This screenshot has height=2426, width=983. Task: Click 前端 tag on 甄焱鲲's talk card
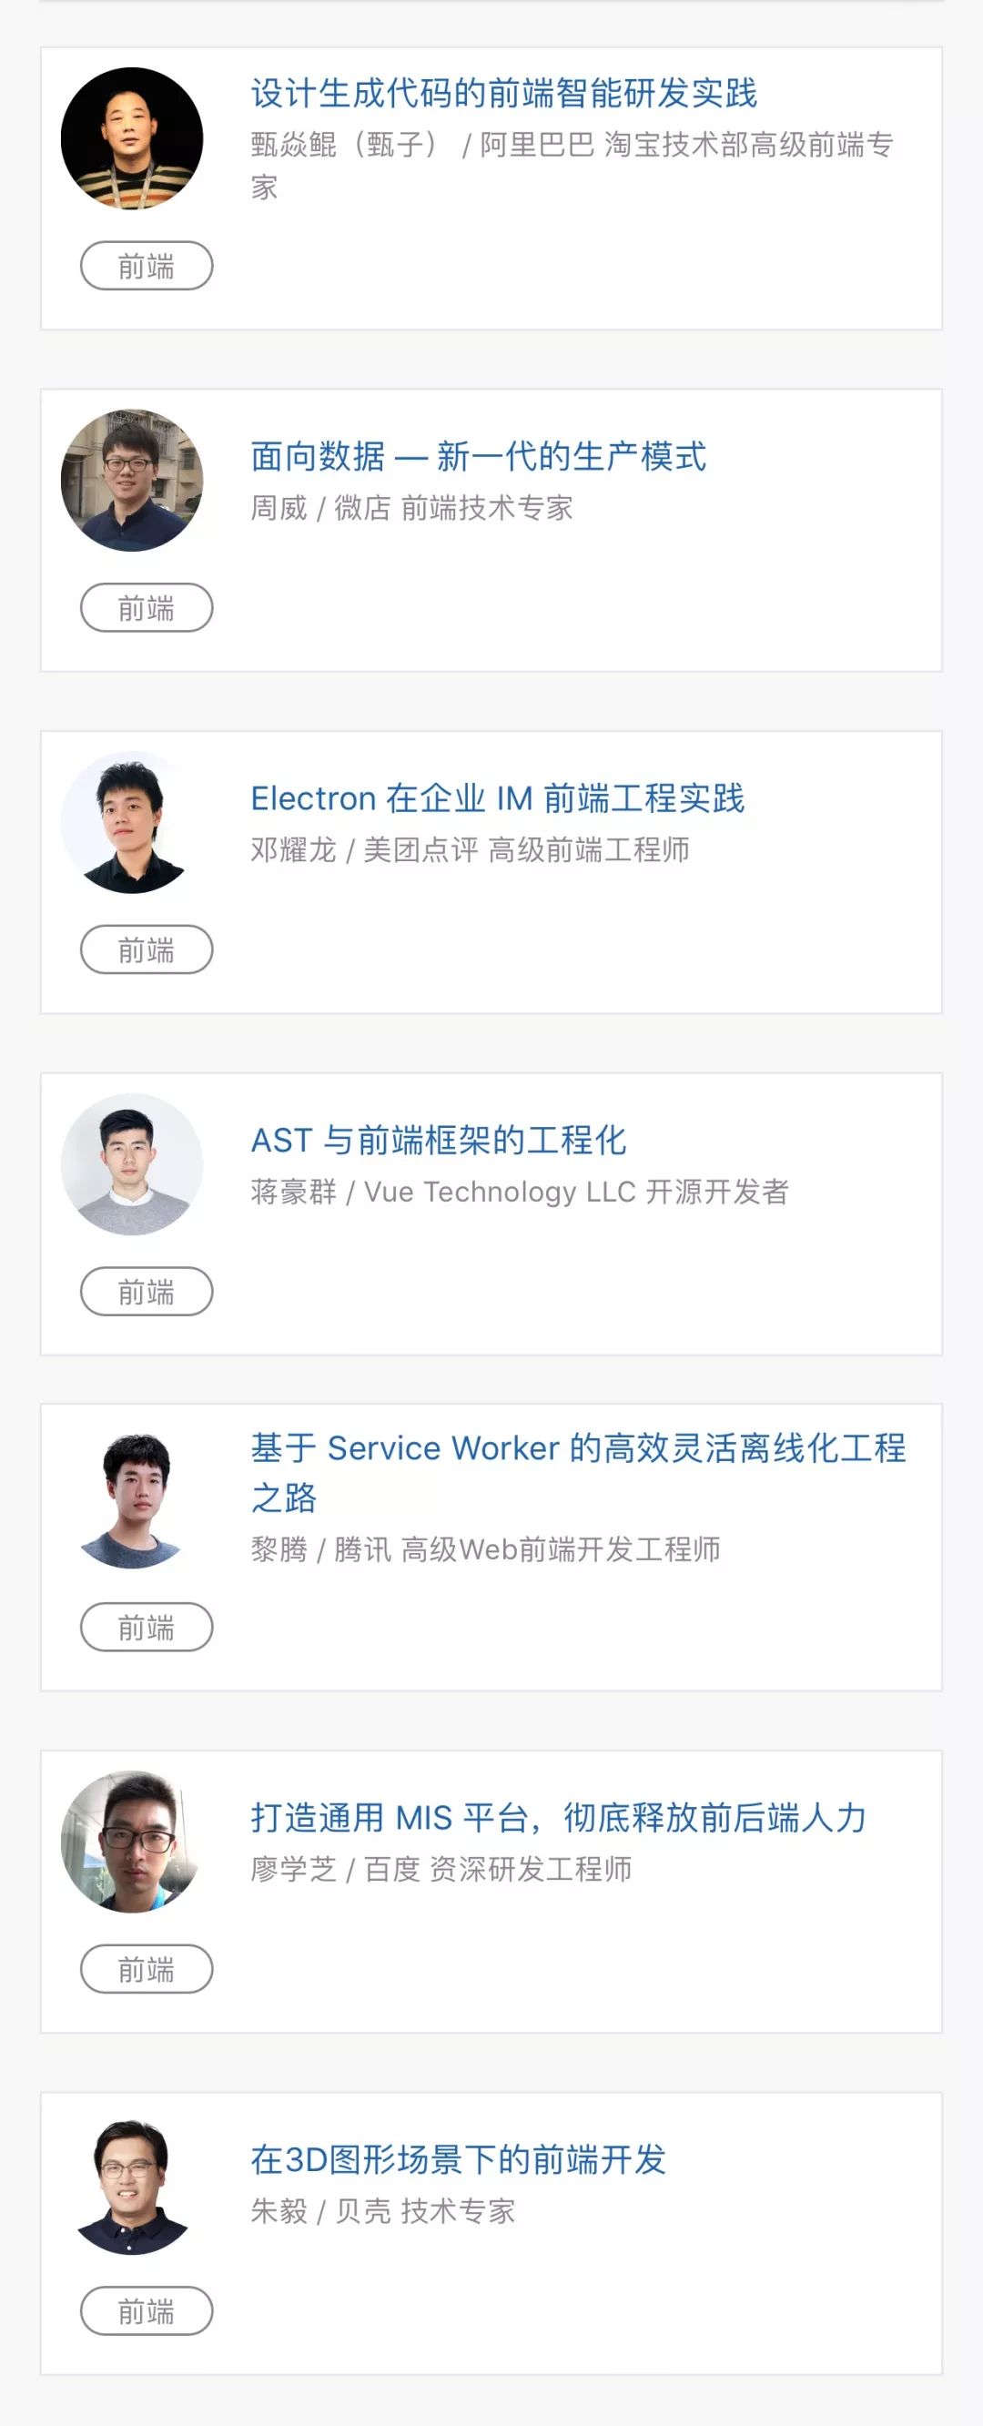click(x=147, y=267)
